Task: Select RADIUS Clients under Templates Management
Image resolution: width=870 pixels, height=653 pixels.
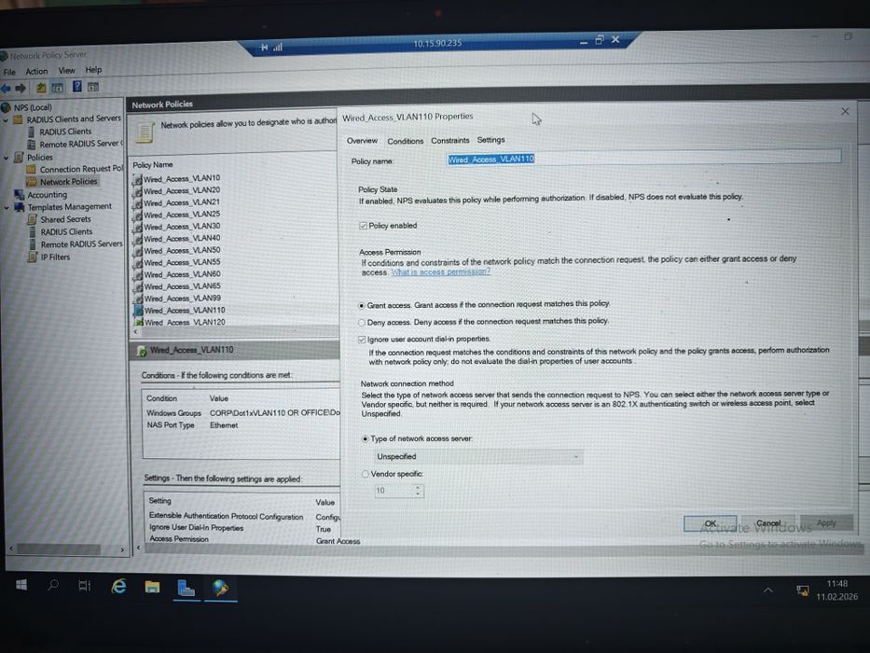Action: pos(66,232)
